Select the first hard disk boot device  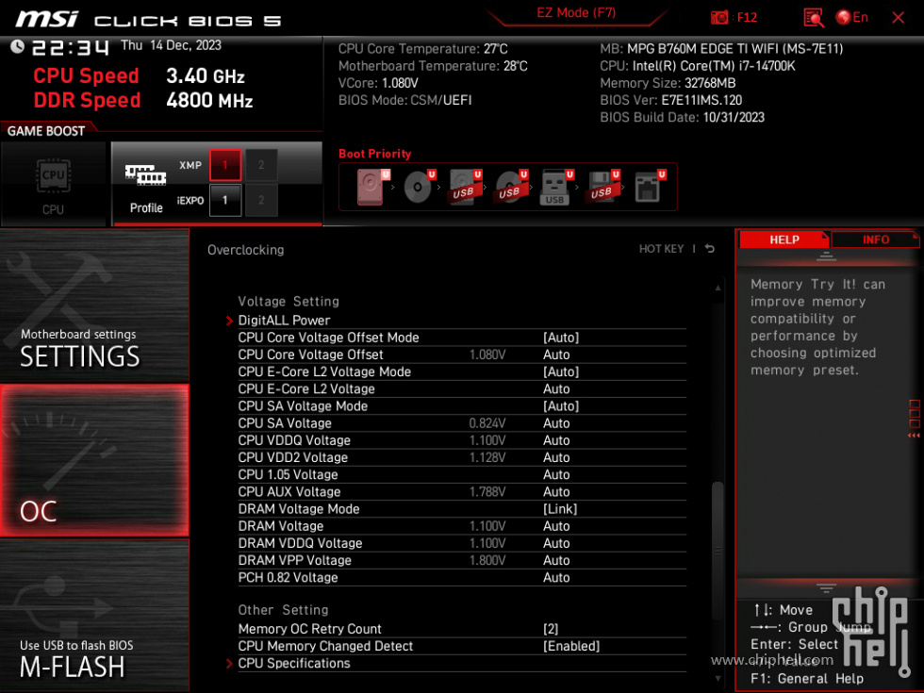371,187
